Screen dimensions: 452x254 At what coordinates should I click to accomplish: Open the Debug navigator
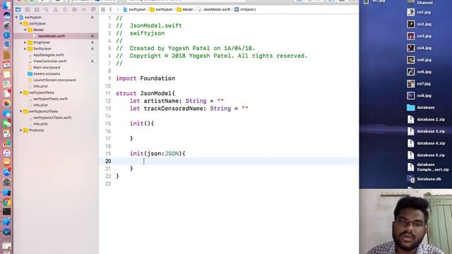coord(74,9)
